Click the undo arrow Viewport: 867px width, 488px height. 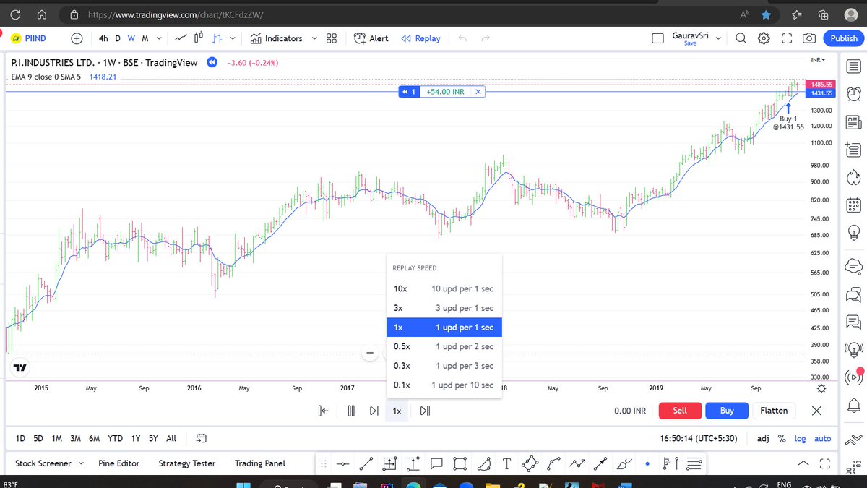pos(463,38)
